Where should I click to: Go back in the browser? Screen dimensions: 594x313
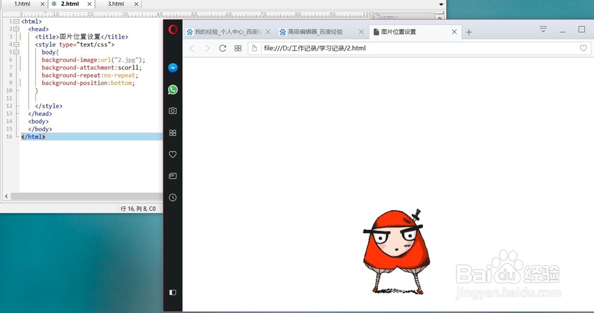click(x=192, y=48)
